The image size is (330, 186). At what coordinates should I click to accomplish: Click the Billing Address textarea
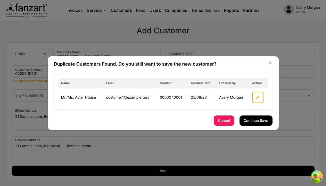click(x=30, y=119)
